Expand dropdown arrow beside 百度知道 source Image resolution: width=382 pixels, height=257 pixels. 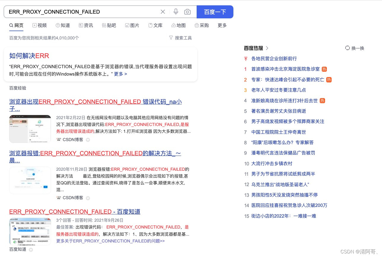click(x=31, y=250)
